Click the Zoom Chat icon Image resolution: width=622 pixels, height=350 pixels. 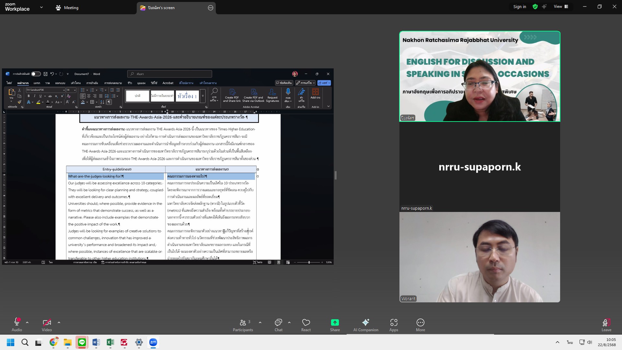tap(278, 323)
